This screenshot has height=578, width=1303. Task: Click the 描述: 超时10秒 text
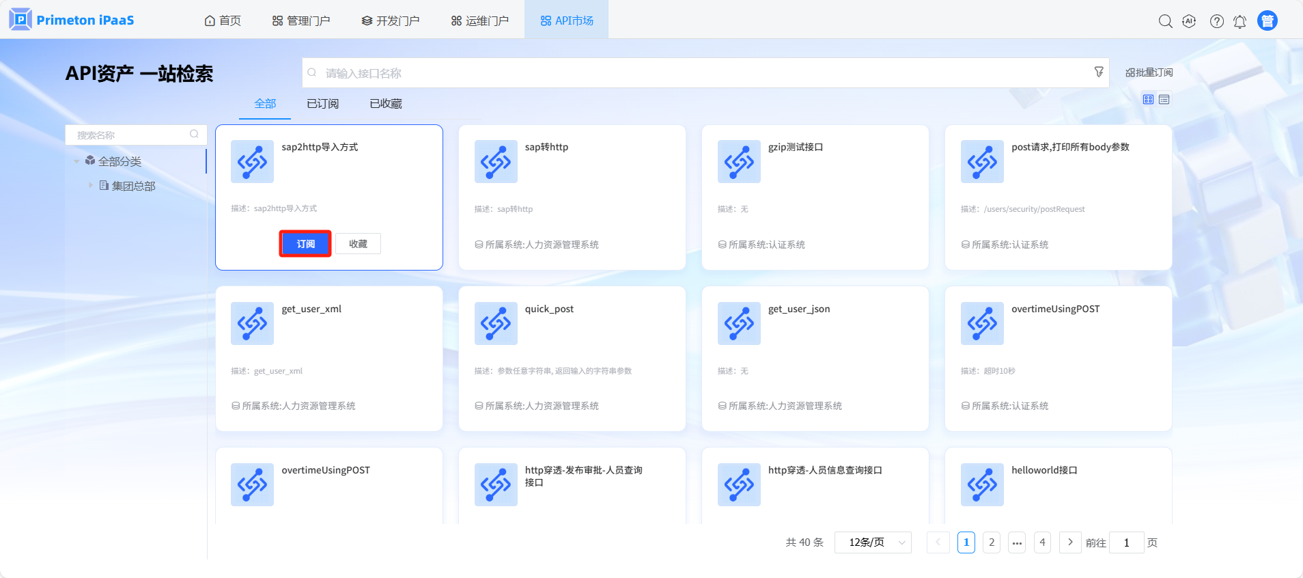click(x=987, y=371)
